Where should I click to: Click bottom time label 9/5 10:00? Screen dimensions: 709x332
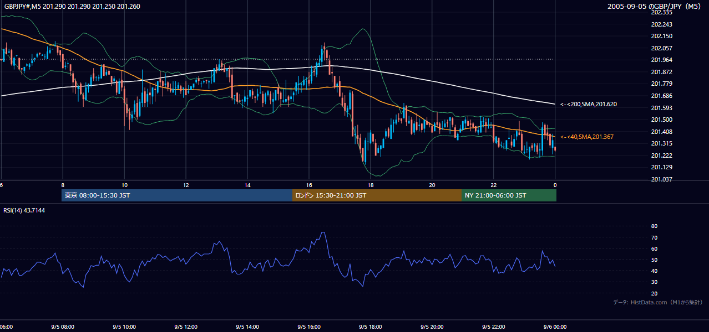click(124, 326)
